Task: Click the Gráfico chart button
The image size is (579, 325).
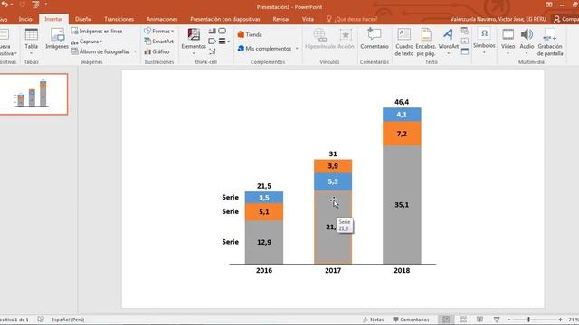Action: click(x=157, y=51)
